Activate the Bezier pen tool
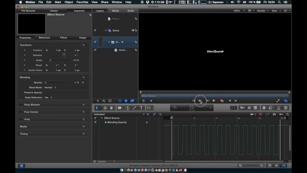Screen dimensions: 307x173 (127, 108)
